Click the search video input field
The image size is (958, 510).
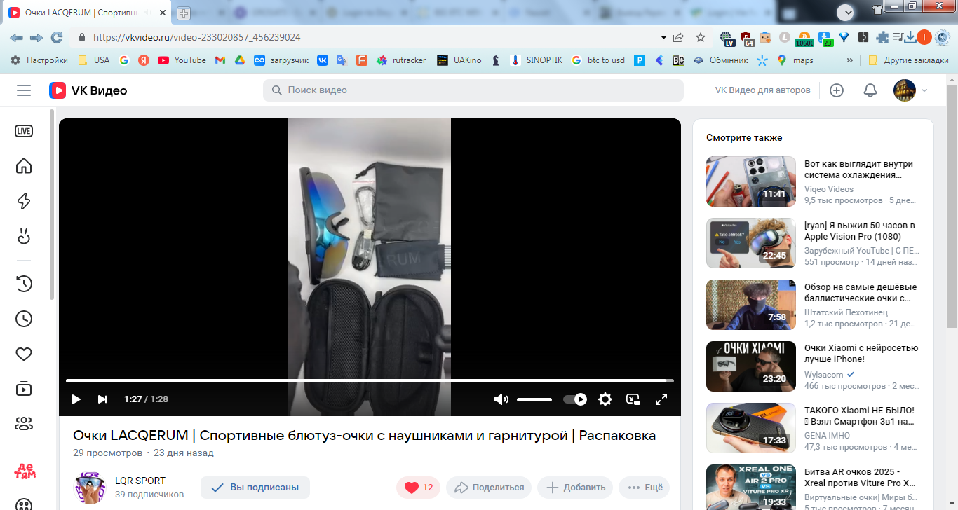(x=473, y=90)
